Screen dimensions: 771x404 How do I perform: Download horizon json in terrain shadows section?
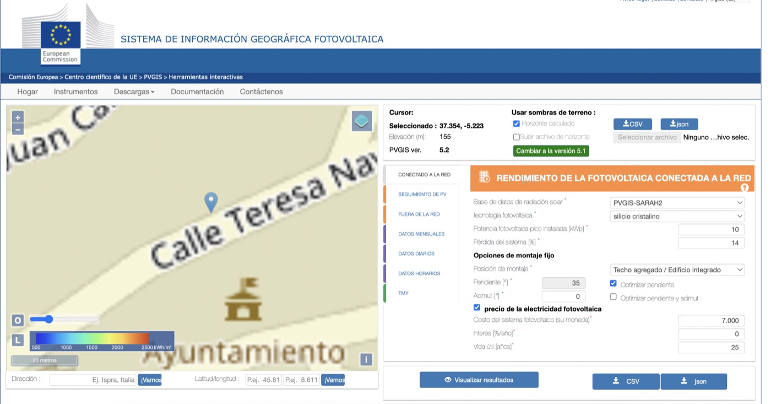point(679,124)
